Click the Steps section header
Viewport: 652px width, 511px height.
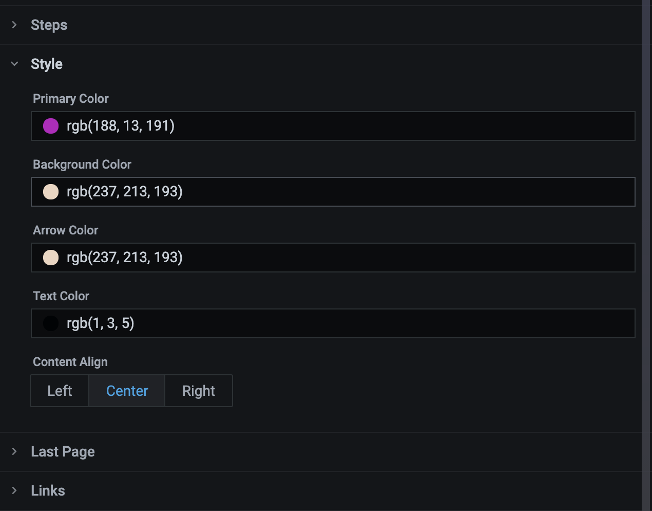tap(49, 24)
